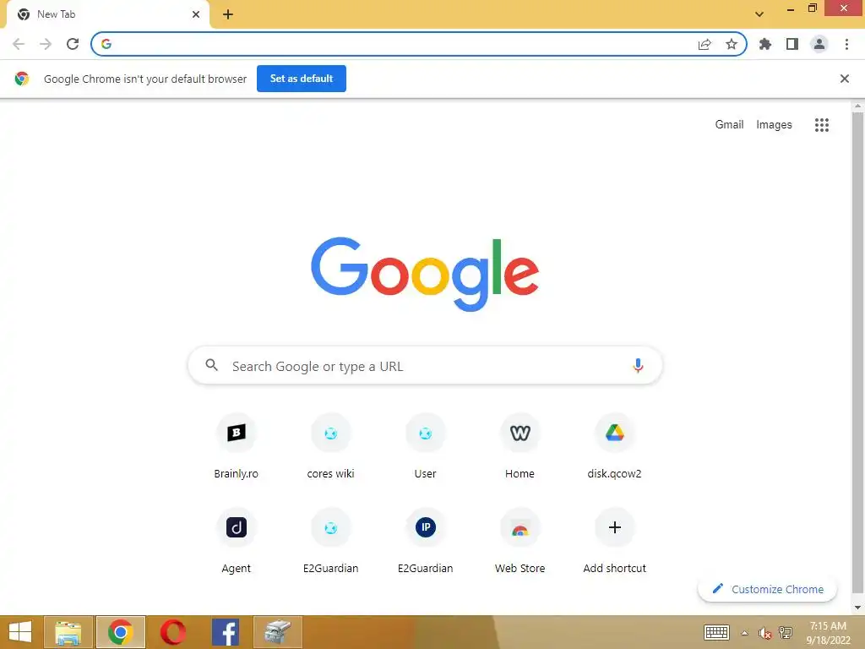Click the search magnifier icon

[x=211, y=365]
